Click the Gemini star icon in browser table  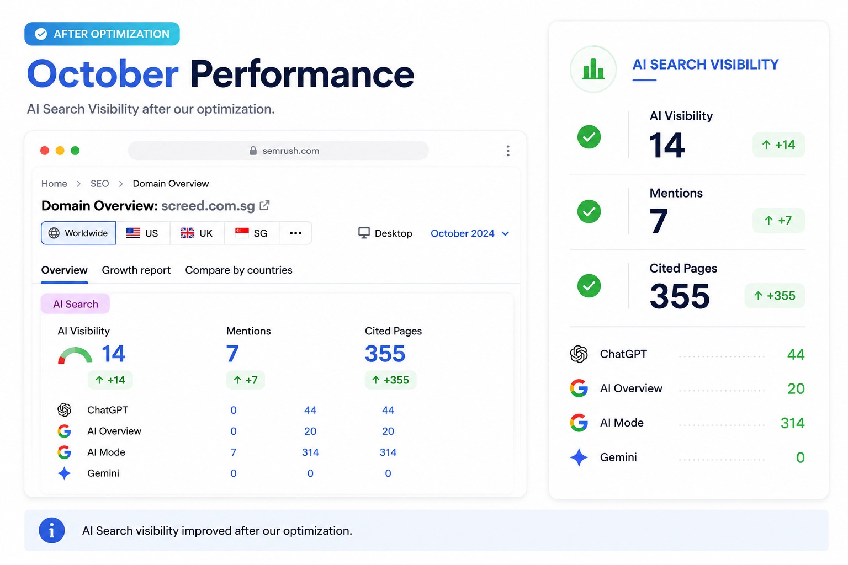(x=65, y=473)
